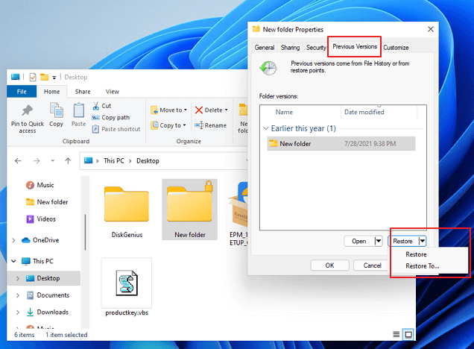Click Back arrow in Explorer
This screenshot has width=474, height=349.
(x=18, y=161)
